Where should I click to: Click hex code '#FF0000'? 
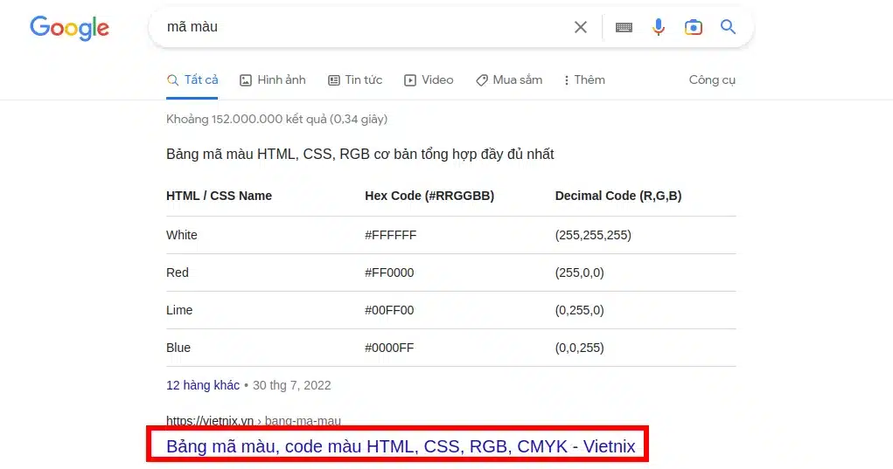tap(389, 272)
